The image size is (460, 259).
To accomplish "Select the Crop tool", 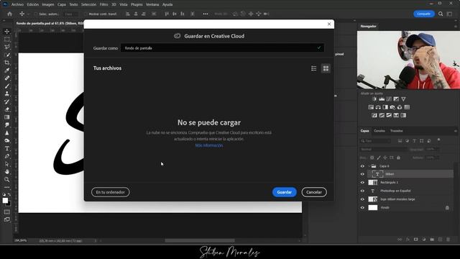I will point(7,63).
